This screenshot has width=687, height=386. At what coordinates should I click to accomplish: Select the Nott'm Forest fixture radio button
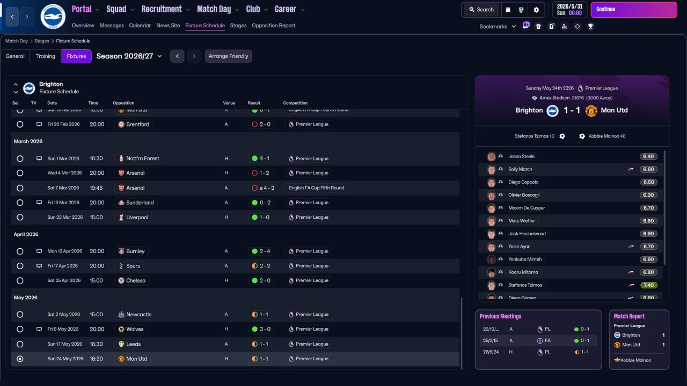[x=20, y=159]
